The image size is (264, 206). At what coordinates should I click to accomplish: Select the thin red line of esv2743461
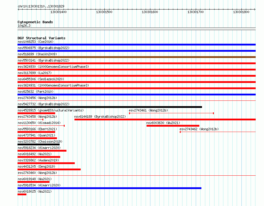click(x=171, y=113)
